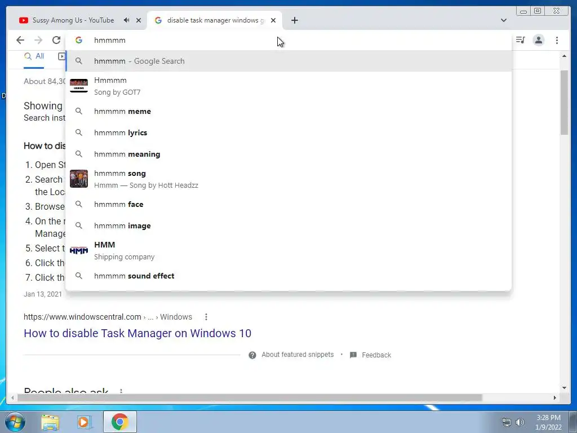Click the Hott Headzz song thumbnail
This screenshot has width=577, height=433.
coord(79,179)
